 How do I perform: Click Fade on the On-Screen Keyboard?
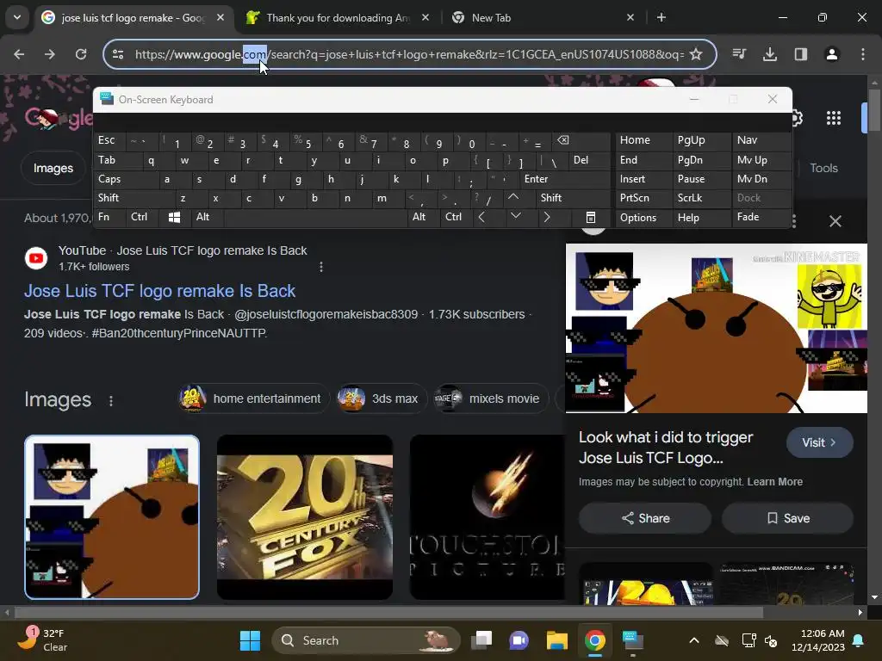click(761, 217)
